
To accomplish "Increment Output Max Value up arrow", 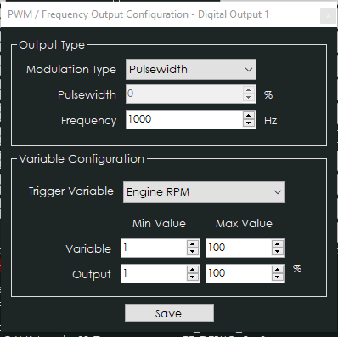I will pos(278,270).
